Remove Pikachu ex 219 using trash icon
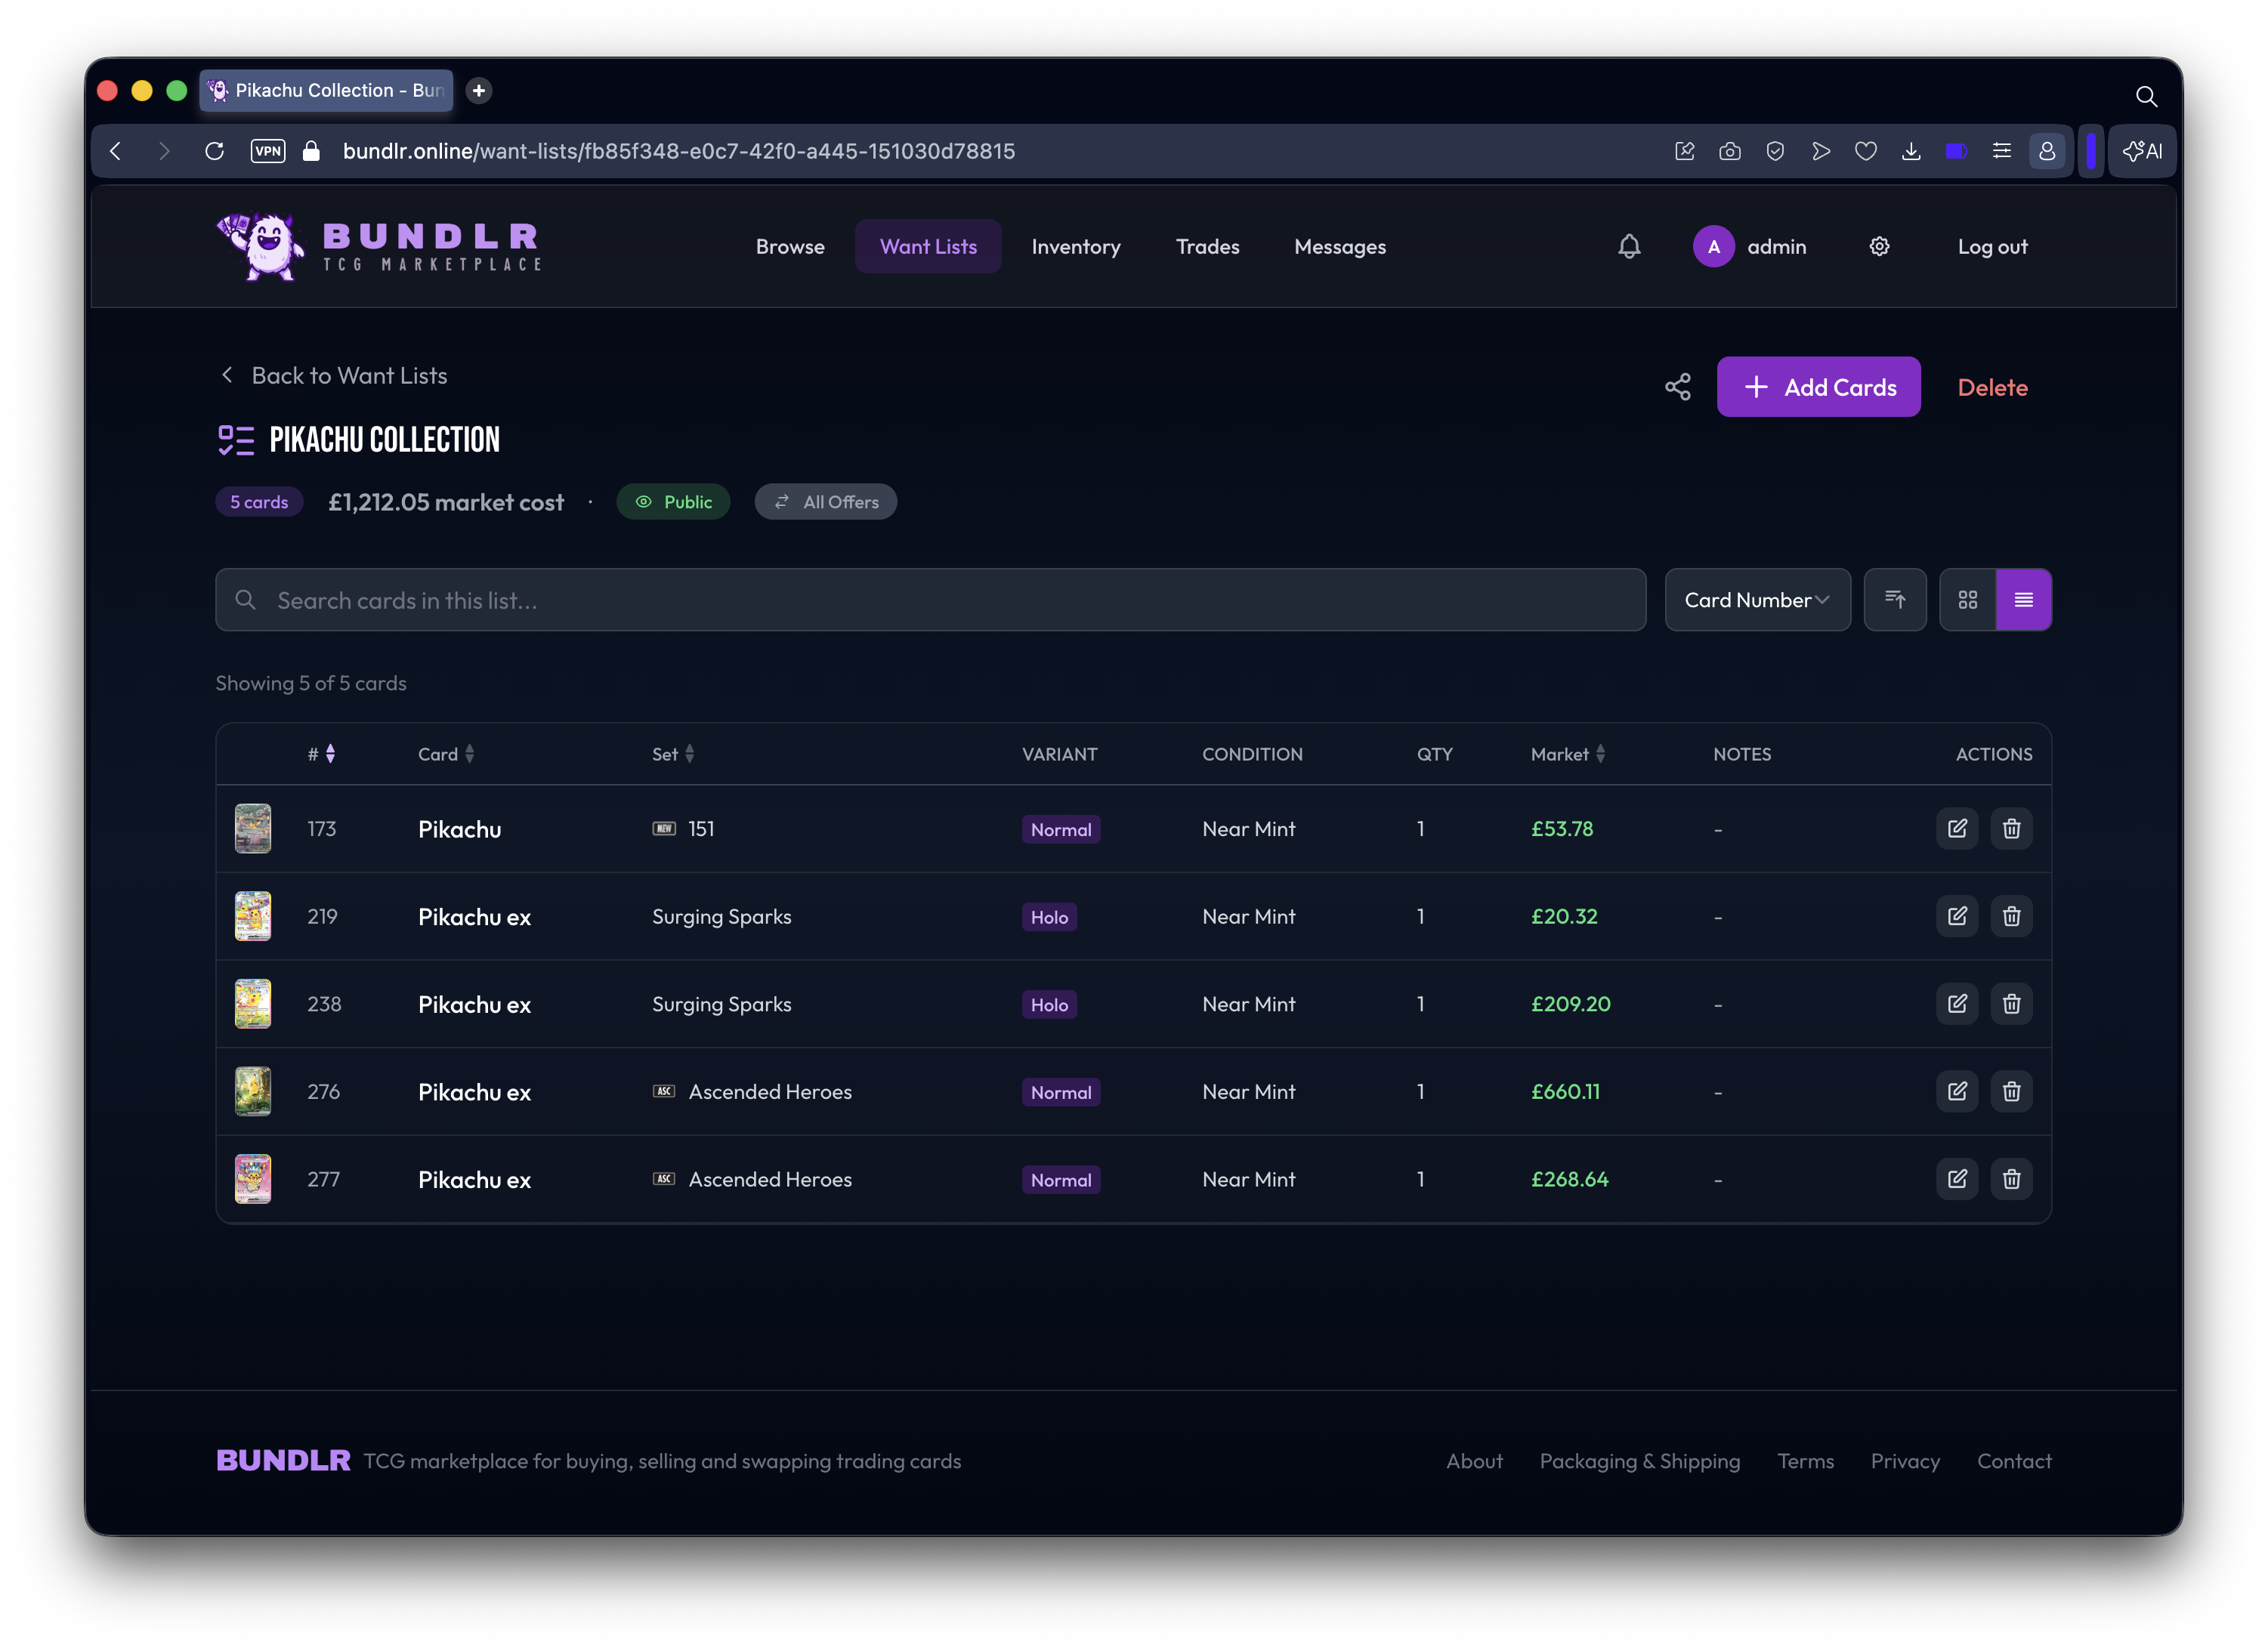 pos(2011,916)
